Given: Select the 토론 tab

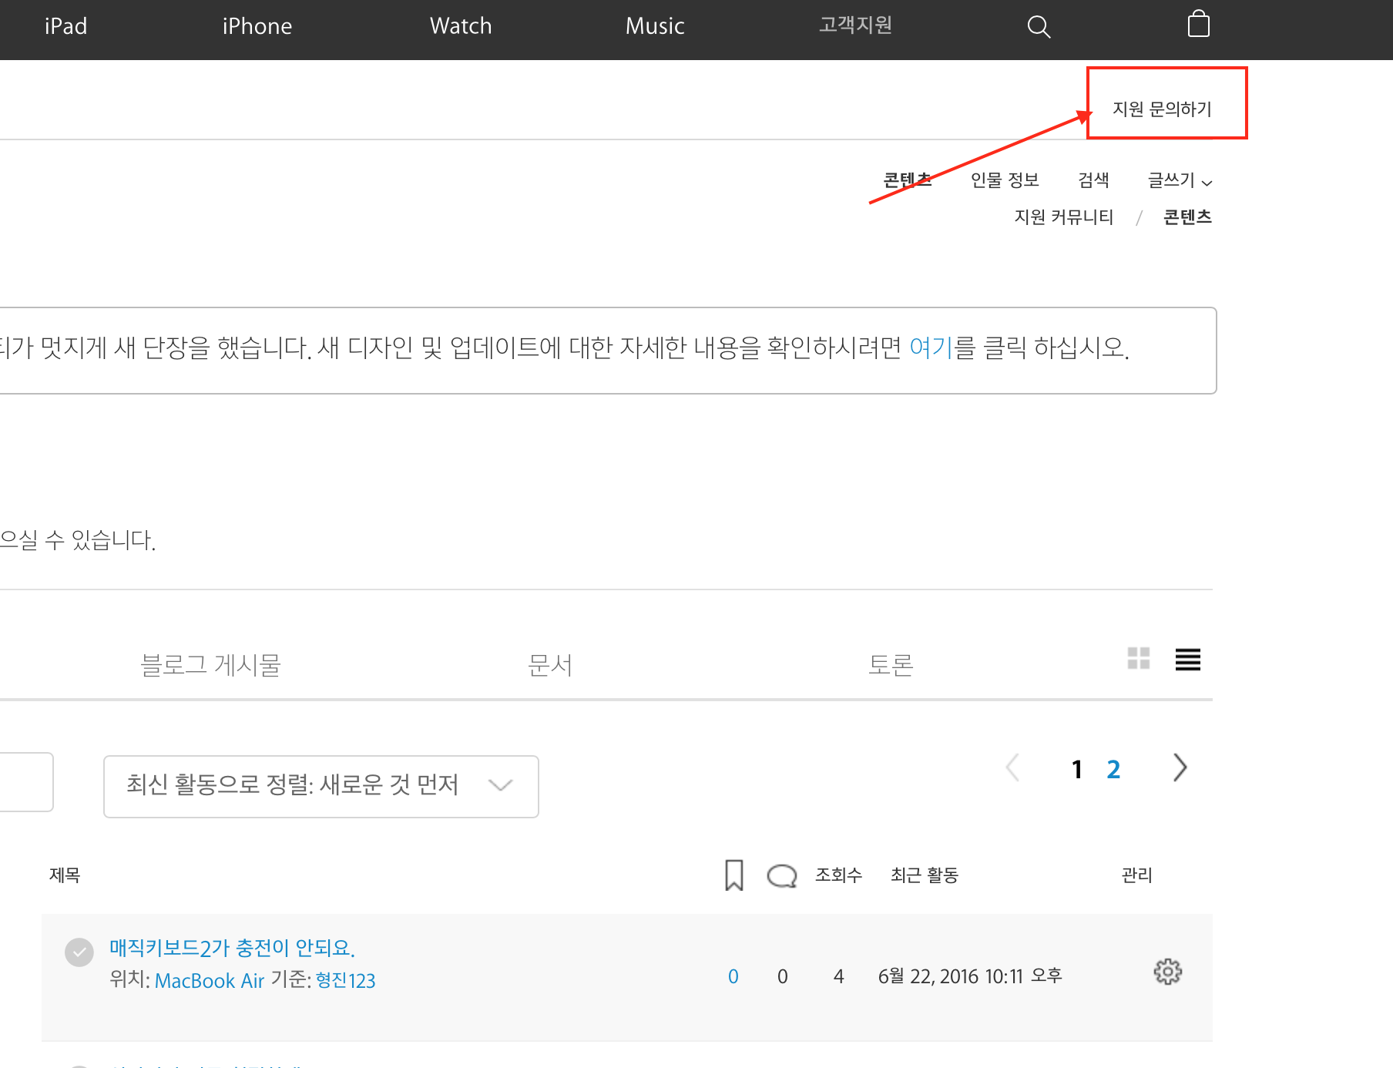Looking at the screenshot, I should click(890, 665).
